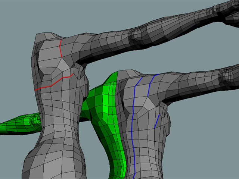Click the shoulder-blade polygon between the blue edges
This screenshot has width=239, height=179.
click(x=141, y=101)
